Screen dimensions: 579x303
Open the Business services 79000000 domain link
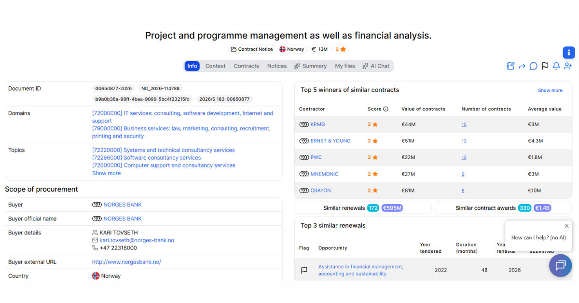pyautogui.click(x=181, y=132)
